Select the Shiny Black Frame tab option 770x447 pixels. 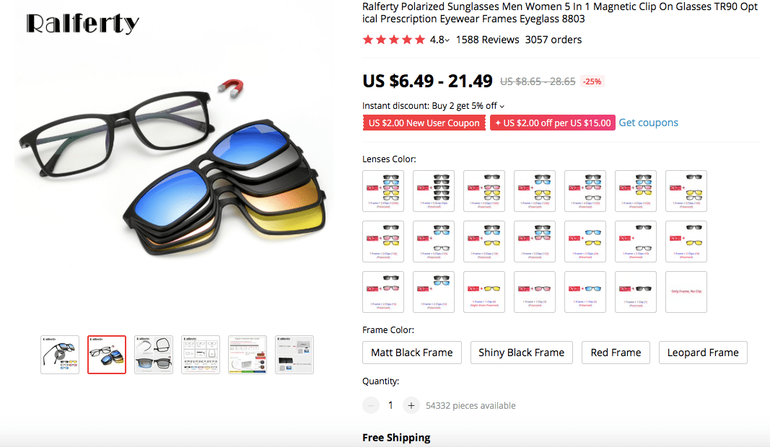(x=521, y=353)
